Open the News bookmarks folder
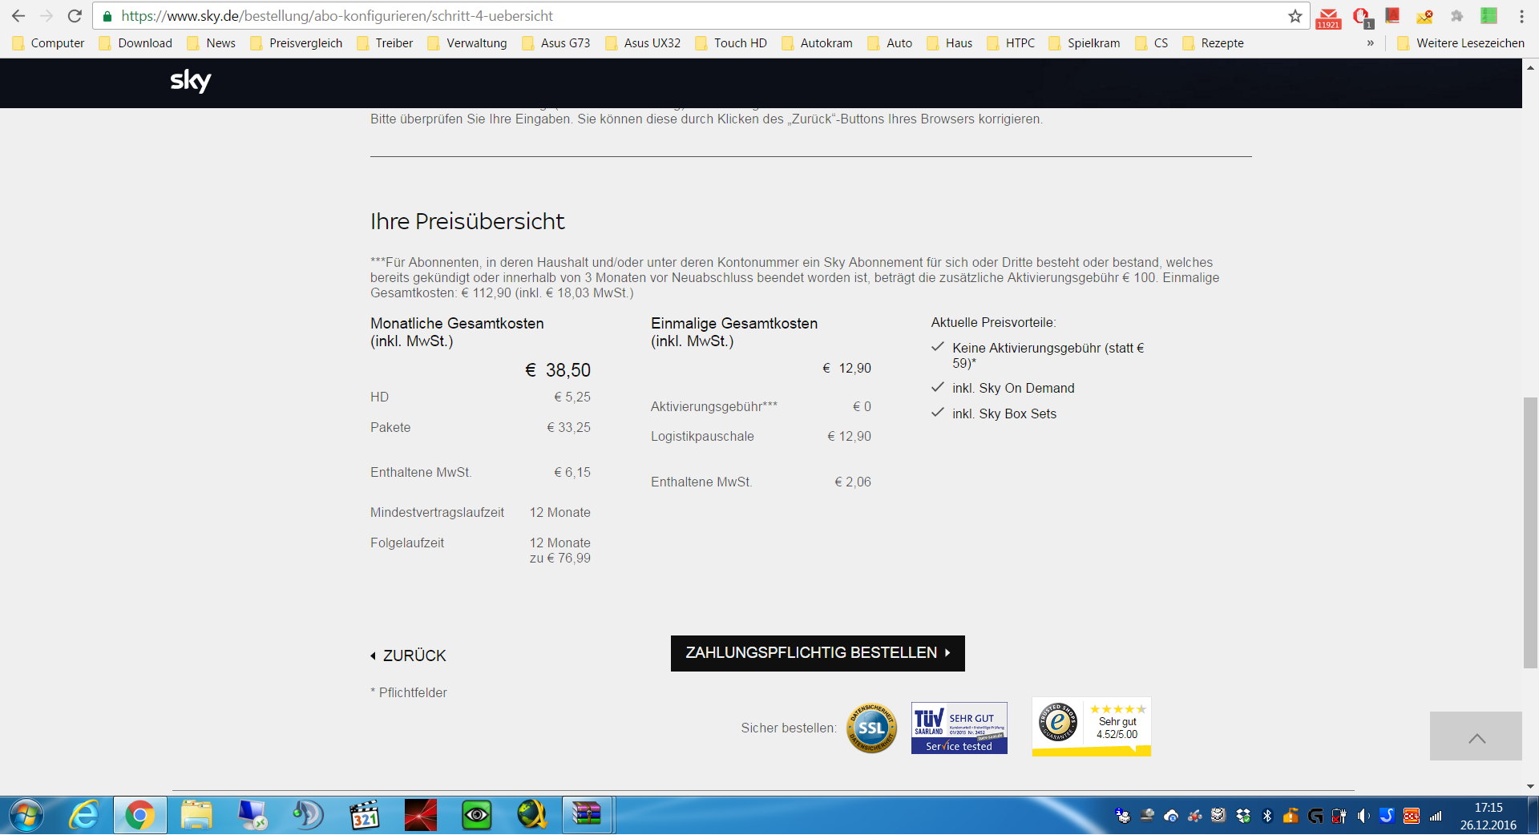 point(211,43)
